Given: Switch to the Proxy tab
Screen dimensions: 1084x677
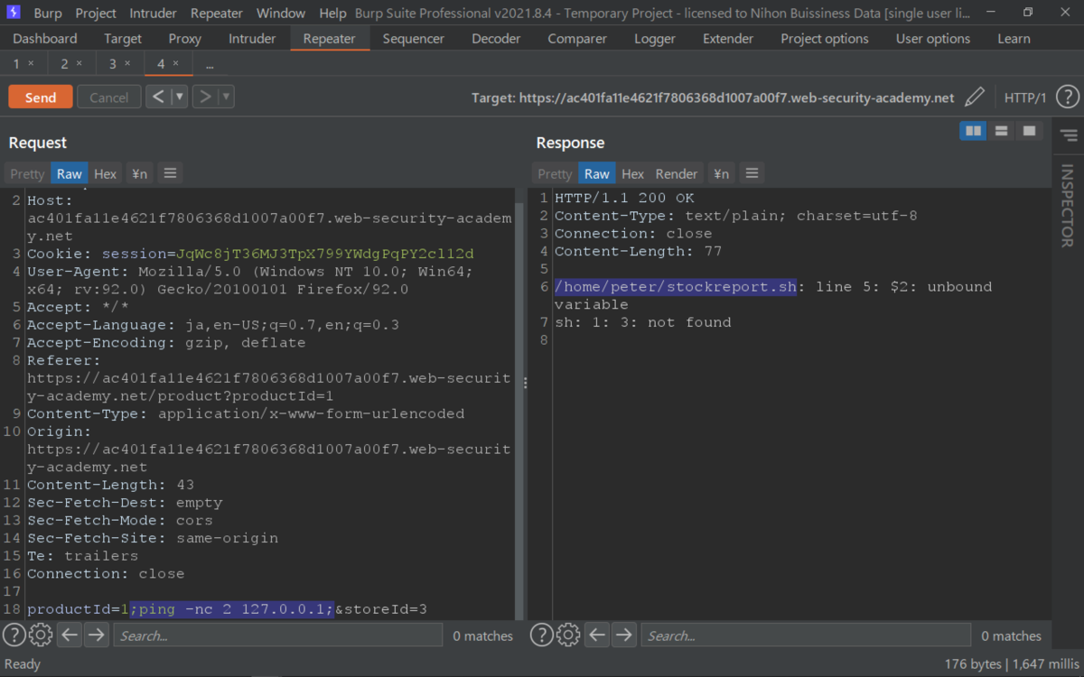Looking at the screenshot, I should (184, 39).
